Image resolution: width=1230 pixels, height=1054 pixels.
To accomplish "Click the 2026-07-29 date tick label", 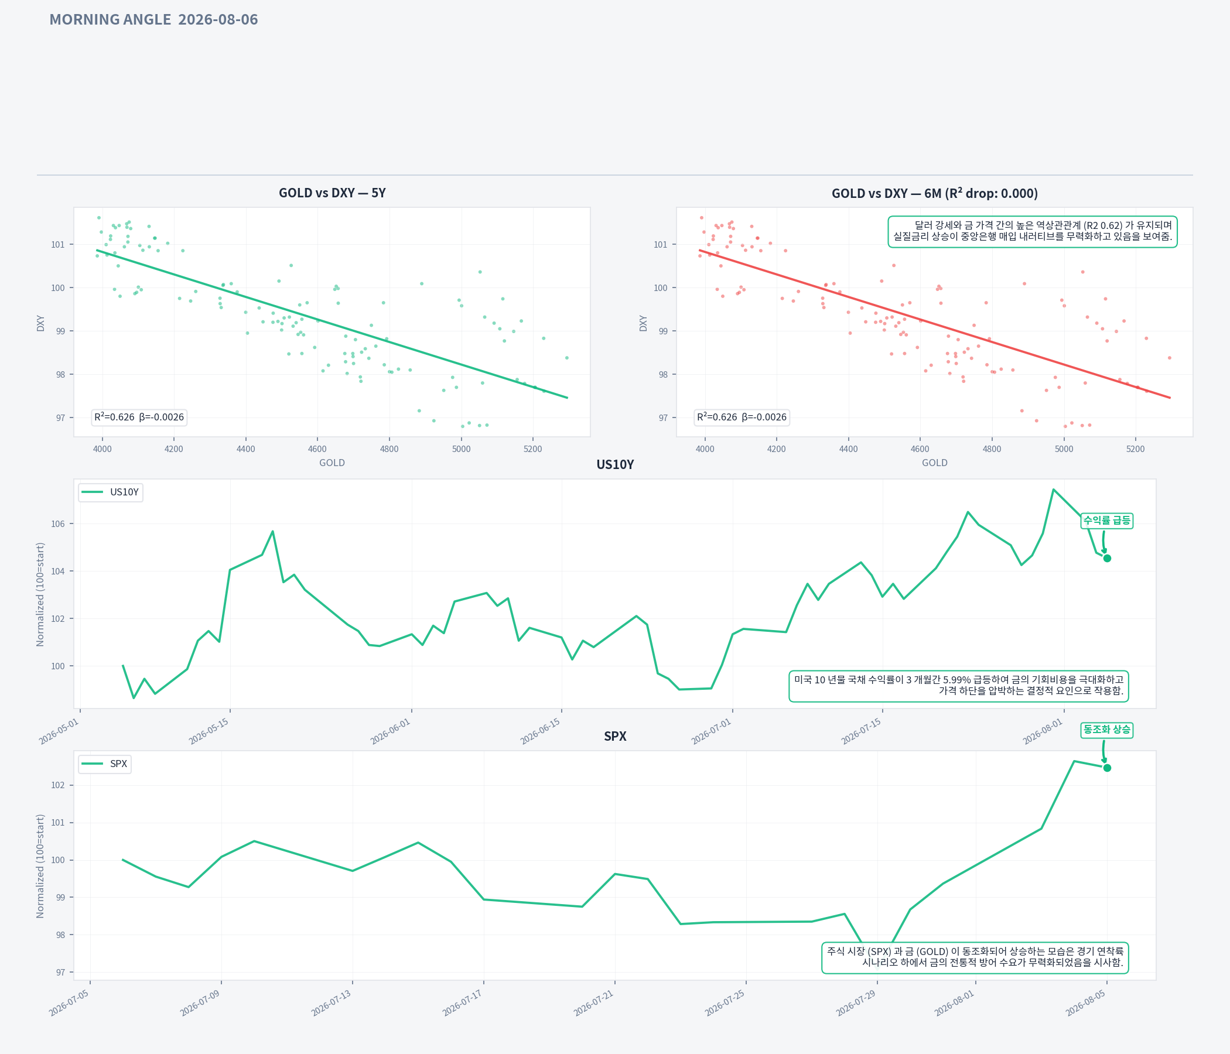I will (x=856, y=1002).
